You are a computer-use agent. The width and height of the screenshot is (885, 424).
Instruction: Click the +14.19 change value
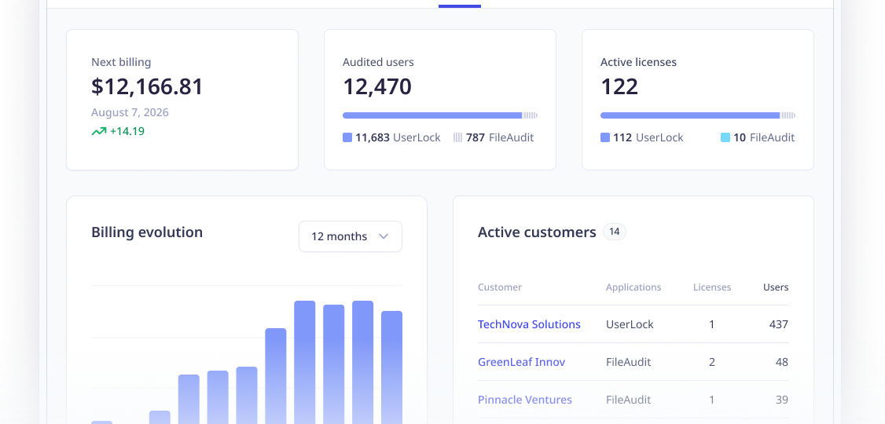tap(127, 131)
